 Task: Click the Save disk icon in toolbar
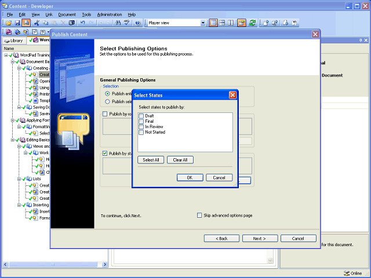click(17, 23)
